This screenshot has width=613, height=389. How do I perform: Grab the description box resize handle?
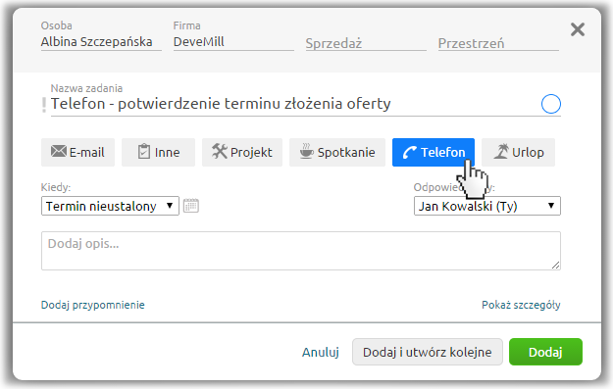click(x=555, y=266)
